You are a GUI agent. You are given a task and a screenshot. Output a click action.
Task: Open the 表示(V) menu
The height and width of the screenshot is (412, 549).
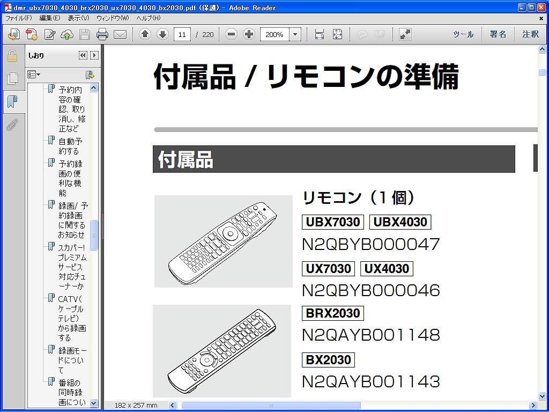pyautogui.click(x=78, y=18)
